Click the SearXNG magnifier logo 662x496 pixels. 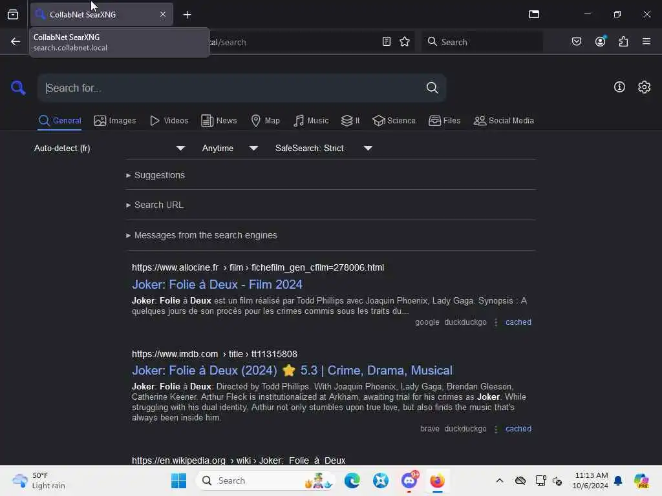tap(18, 88)
